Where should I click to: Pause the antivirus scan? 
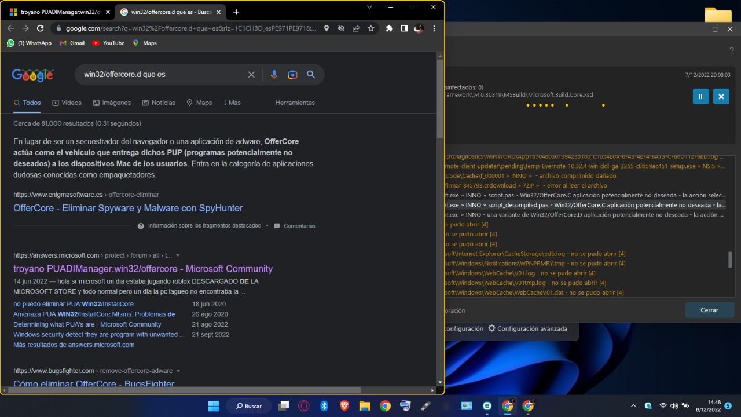pos(700,97)
